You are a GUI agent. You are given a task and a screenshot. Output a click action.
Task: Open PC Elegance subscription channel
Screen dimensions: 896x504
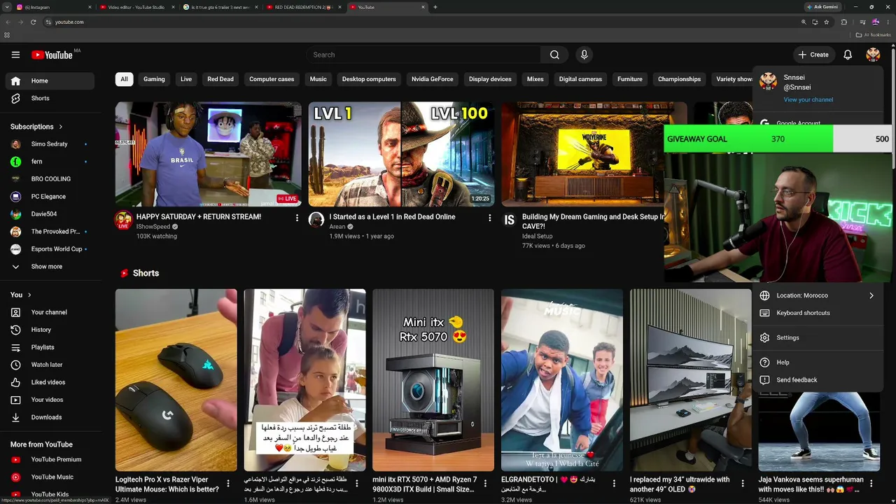[x=49, y=197]
